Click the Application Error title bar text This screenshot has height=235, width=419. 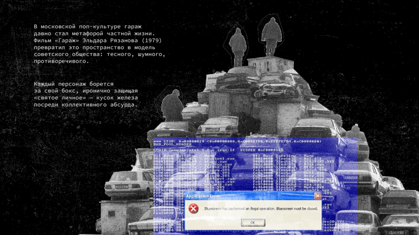203,196
